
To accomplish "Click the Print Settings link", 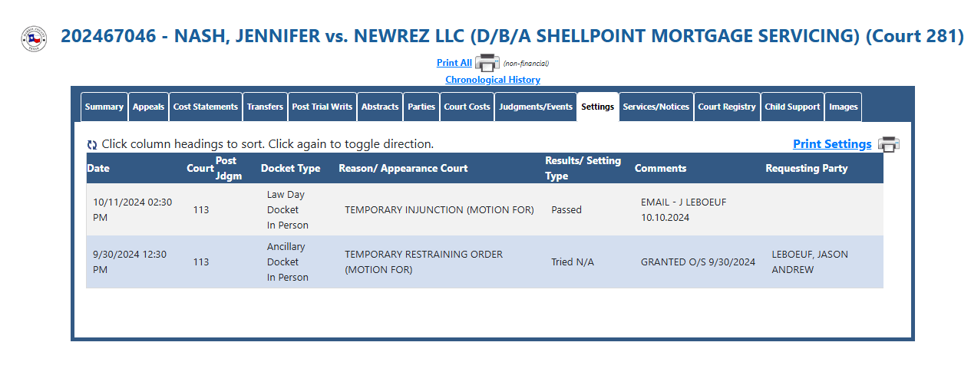I will (832, 144).
